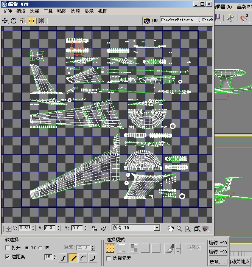The height and width of the screenshot is (267, 252).
Task: Switch to vertex selection mode
Action: 110,248
